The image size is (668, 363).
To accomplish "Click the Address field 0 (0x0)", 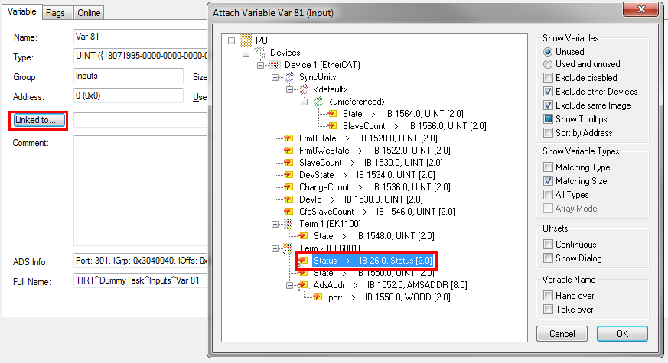I will (x=129, y=96).
